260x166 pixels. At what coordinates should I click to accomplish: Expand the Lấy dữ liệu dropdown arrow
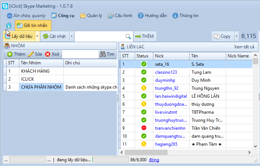[38, 36]
